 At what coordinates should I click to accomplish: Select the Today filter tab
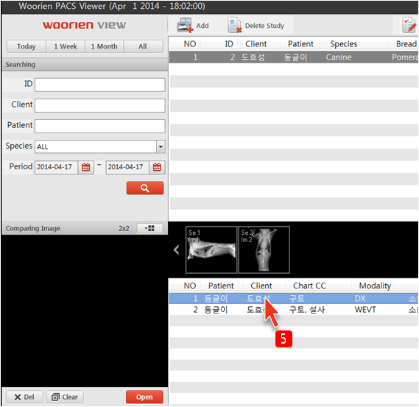click(x=27, y=46)
